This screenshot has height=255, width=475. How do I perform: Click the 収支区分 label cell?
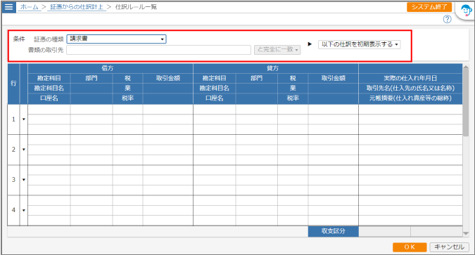point(334,231)
